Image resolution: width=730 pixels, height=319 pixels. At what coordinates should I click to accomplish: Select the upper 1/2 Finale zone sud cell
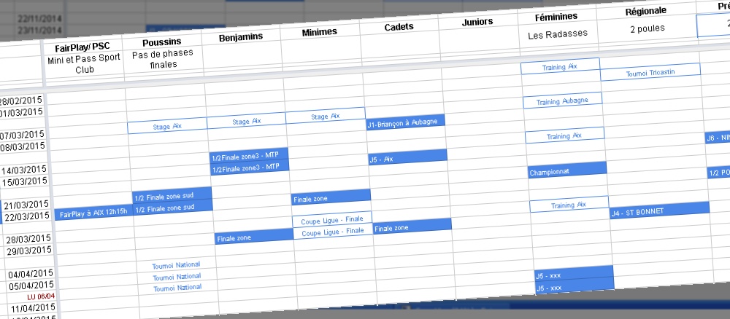click(172, 196)
